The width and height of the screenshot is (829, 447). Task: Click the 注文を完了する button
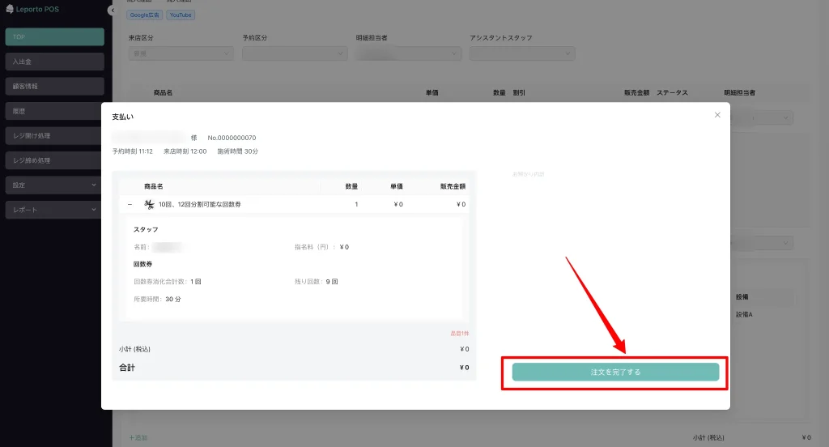615,372
